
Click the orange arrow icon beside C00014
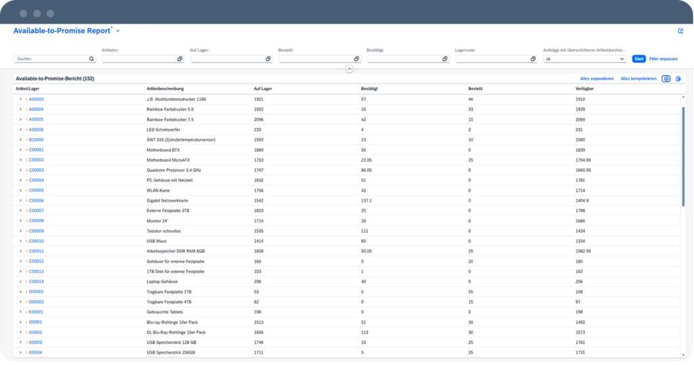point(26,282)
